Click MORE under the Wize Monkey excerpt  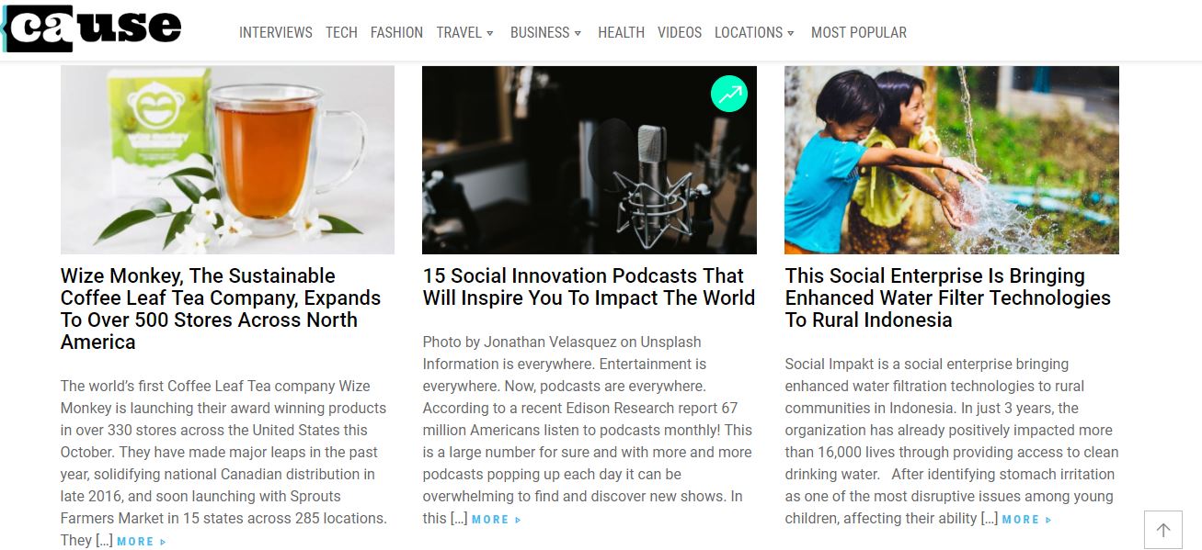click(x=142, y=542)
